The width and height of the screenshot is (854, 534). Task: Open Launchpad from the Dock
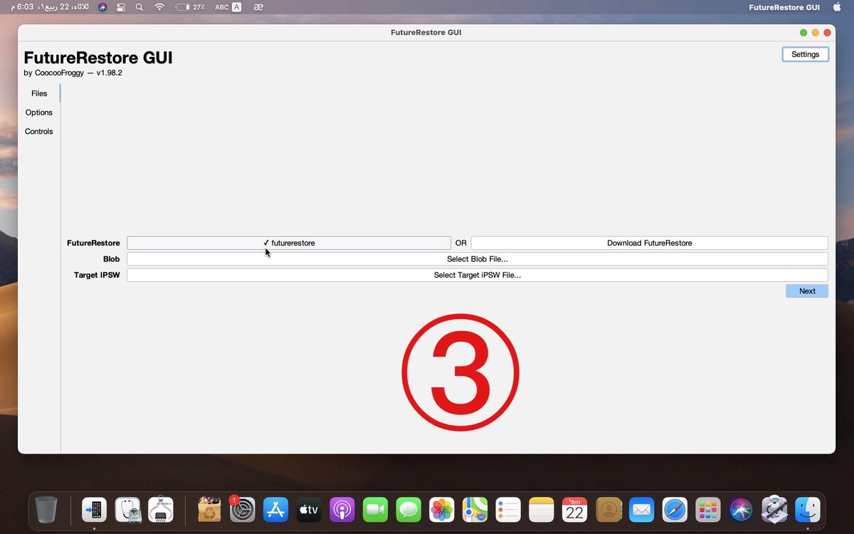point(707,510)
